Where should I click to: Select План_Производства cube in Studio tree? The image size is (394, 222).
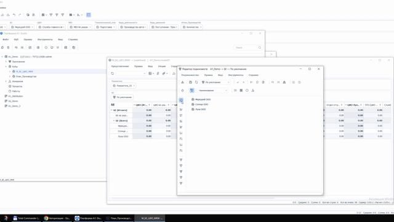(26, 76)
